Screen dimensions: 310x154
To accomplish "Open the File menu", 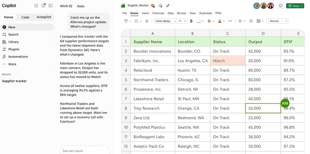I will [125, 13].
